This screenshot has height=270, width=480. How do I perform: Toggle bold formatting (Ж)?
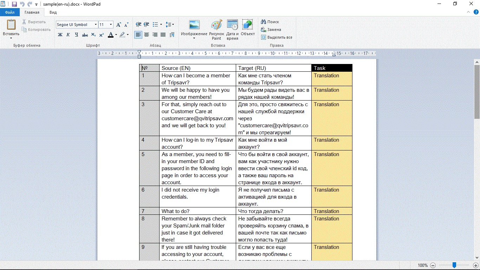point(60,35)
